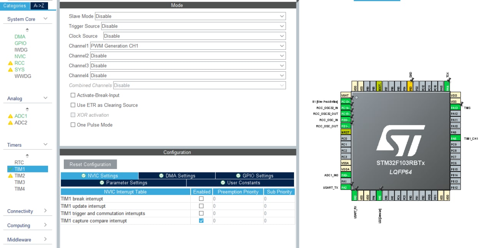Select pin PA13 on the chip
The width and height of the screenshot is (492, 248).
tap(455, 107)
